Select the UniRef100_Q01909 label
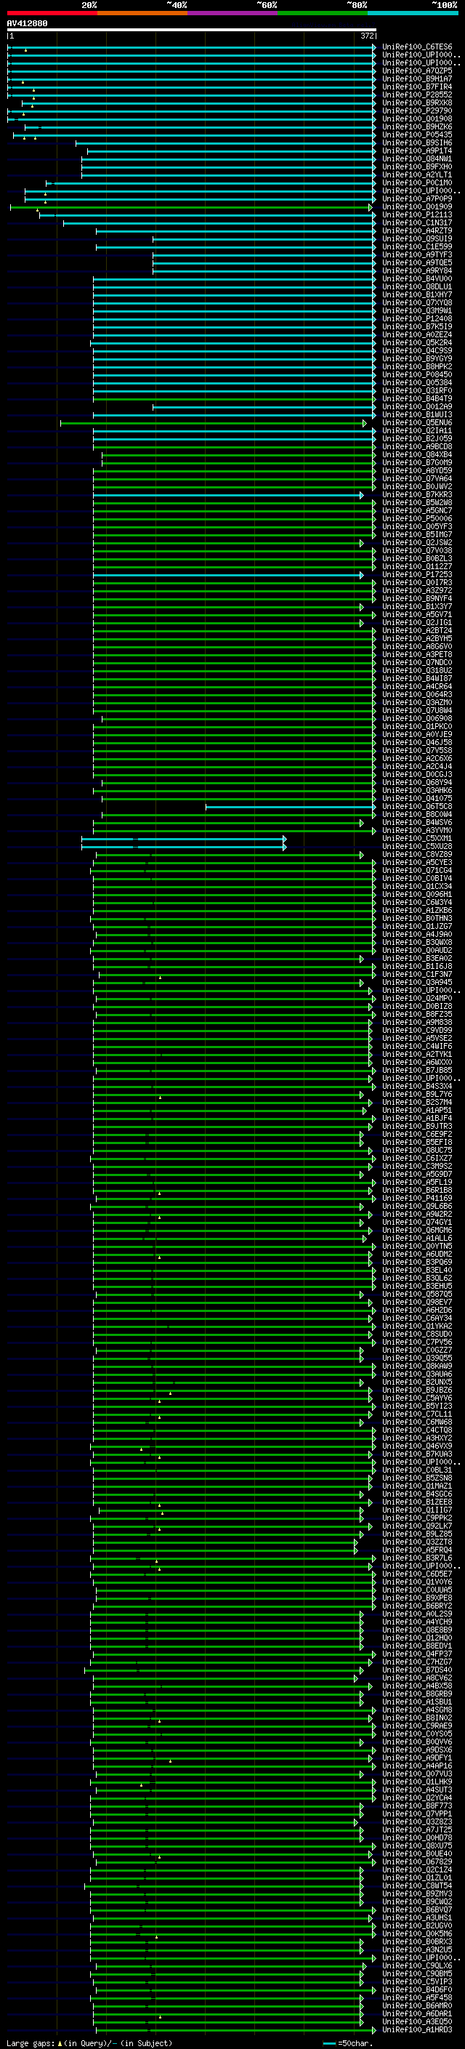Screen dimensions: 465x2049 417,207
